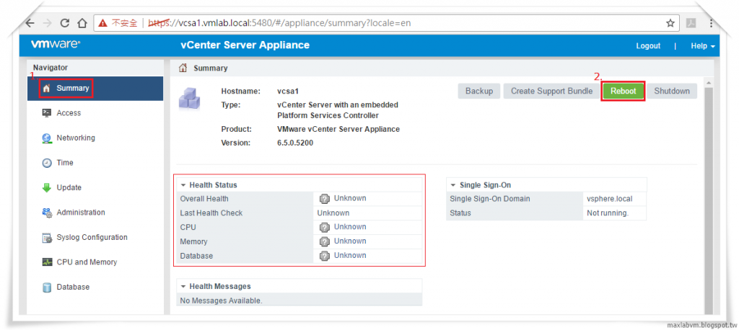This screenshot has width=739, height=330.
Task: Click the vsphere.local domain value
Action: pyautogui.click(x=610, y=199)
